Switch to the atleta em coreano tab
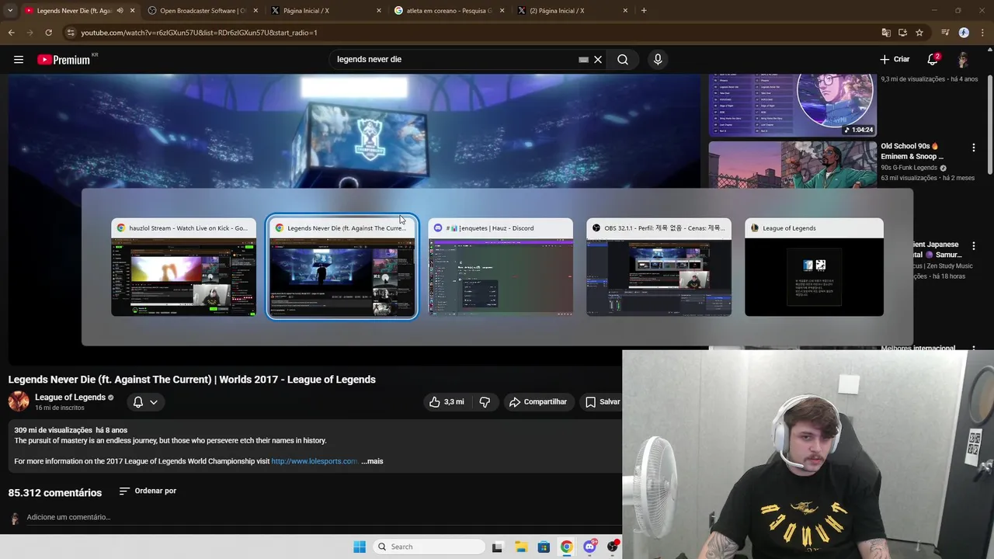 (x=448, y=11)
